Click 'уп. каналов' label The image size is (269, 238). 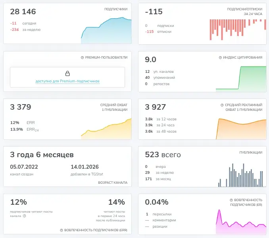pos(163,72)
